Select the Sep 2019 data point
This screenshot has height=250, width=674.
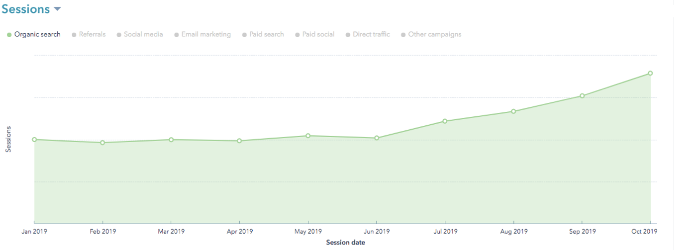pyautogui.click(x=582, y=96)
